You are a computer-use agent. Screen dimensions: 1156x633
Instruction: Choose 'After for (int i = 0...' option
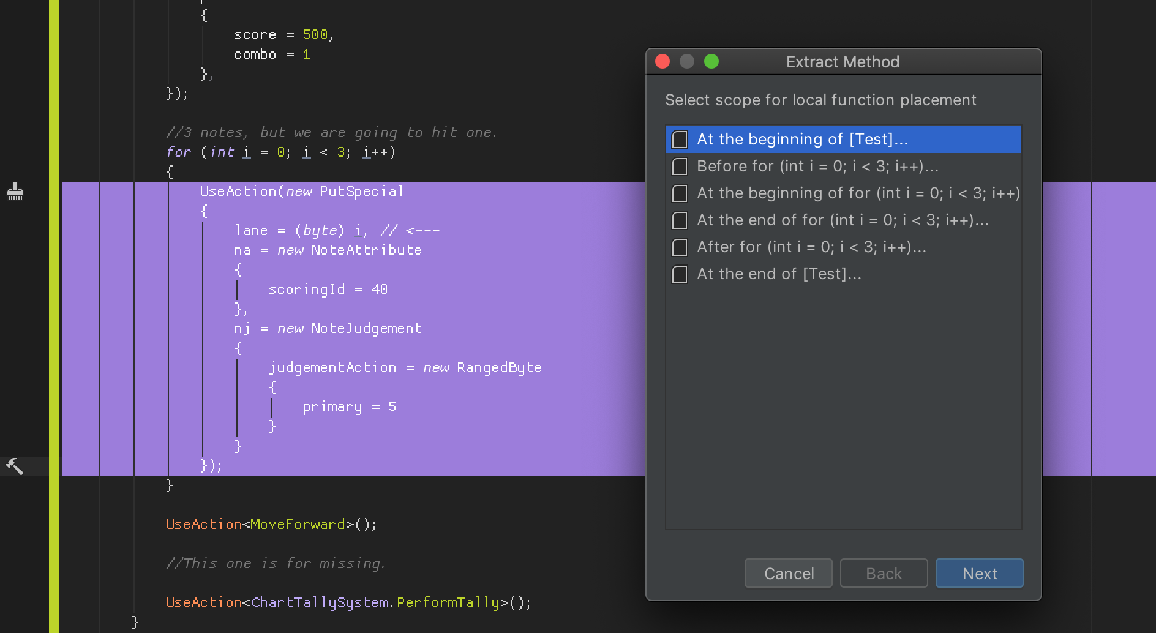(811, 247)
